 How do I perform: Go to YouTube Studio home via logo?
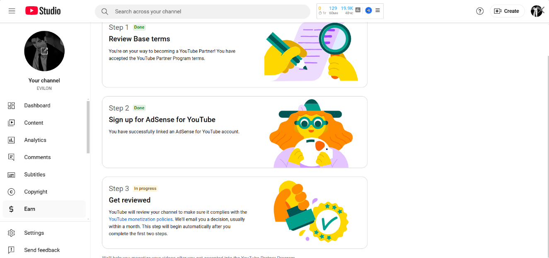pyautogui.click(x=43, y=11)
